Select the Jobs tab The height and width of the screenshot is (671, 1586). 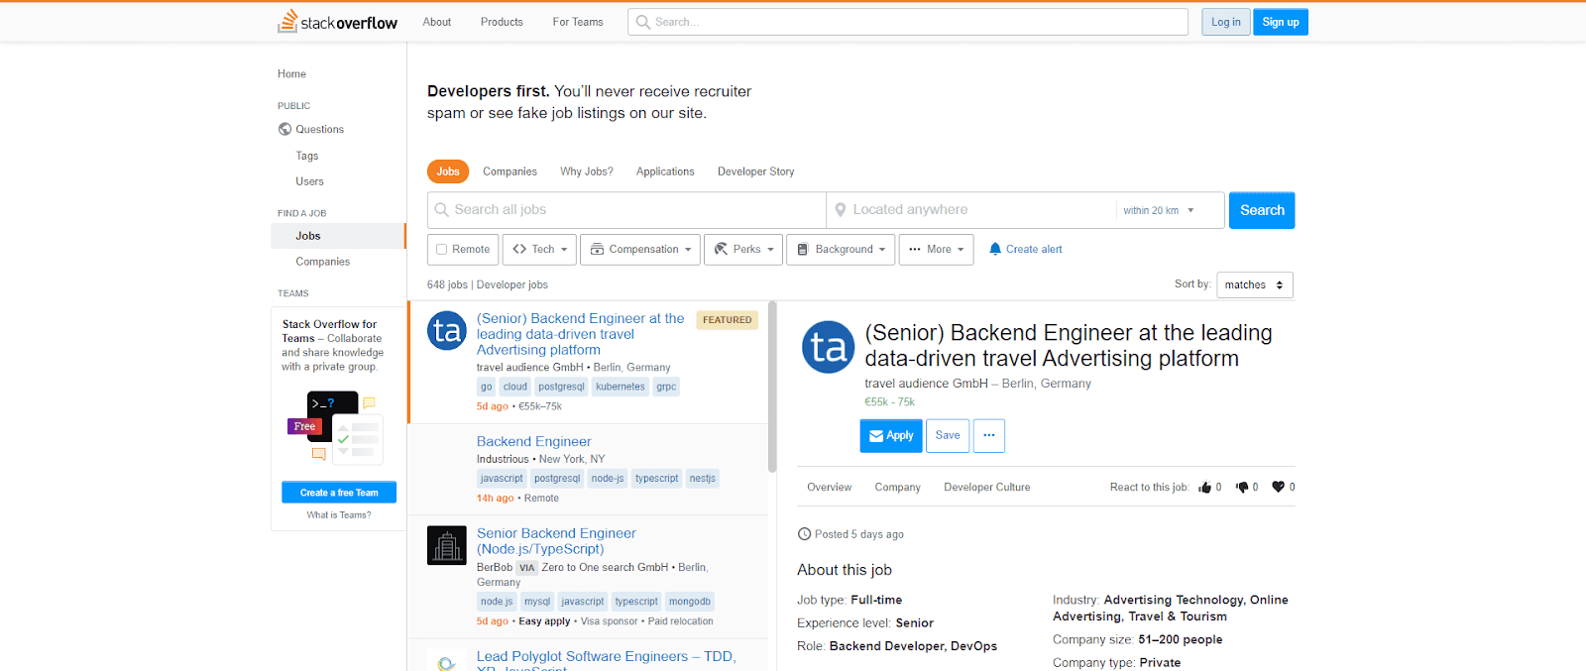[x=448, y=171]
